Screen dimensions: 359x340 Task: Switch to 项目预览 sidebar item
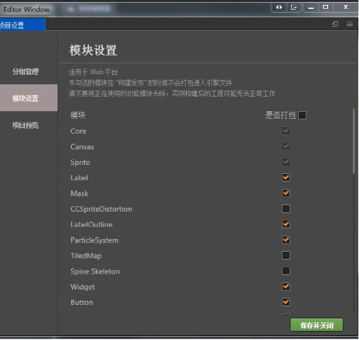click(x=26, y=125)
